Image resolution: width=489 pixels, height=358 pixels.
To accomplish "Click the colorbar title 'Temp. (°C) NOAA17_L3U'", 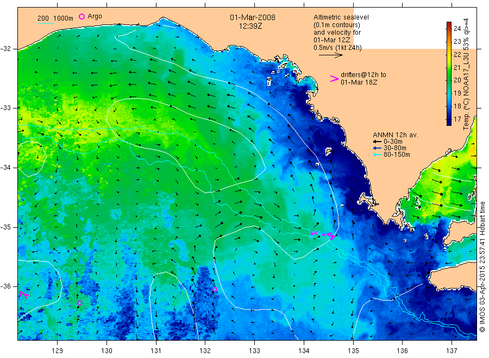I will click(466, 91).
